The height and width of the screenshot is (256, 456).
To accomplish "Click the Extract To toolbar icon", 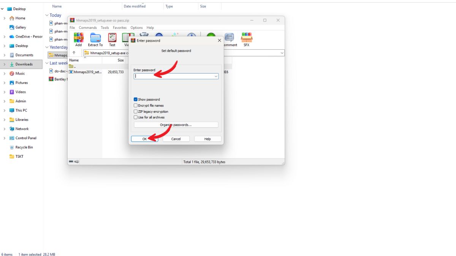I will 95,39.
